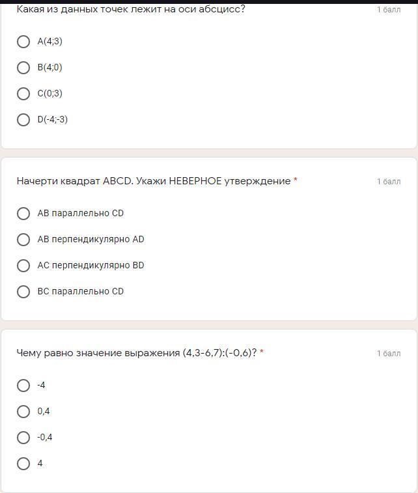Click the expression (4,3-6,7):(-0,6) question

point(136,353)
